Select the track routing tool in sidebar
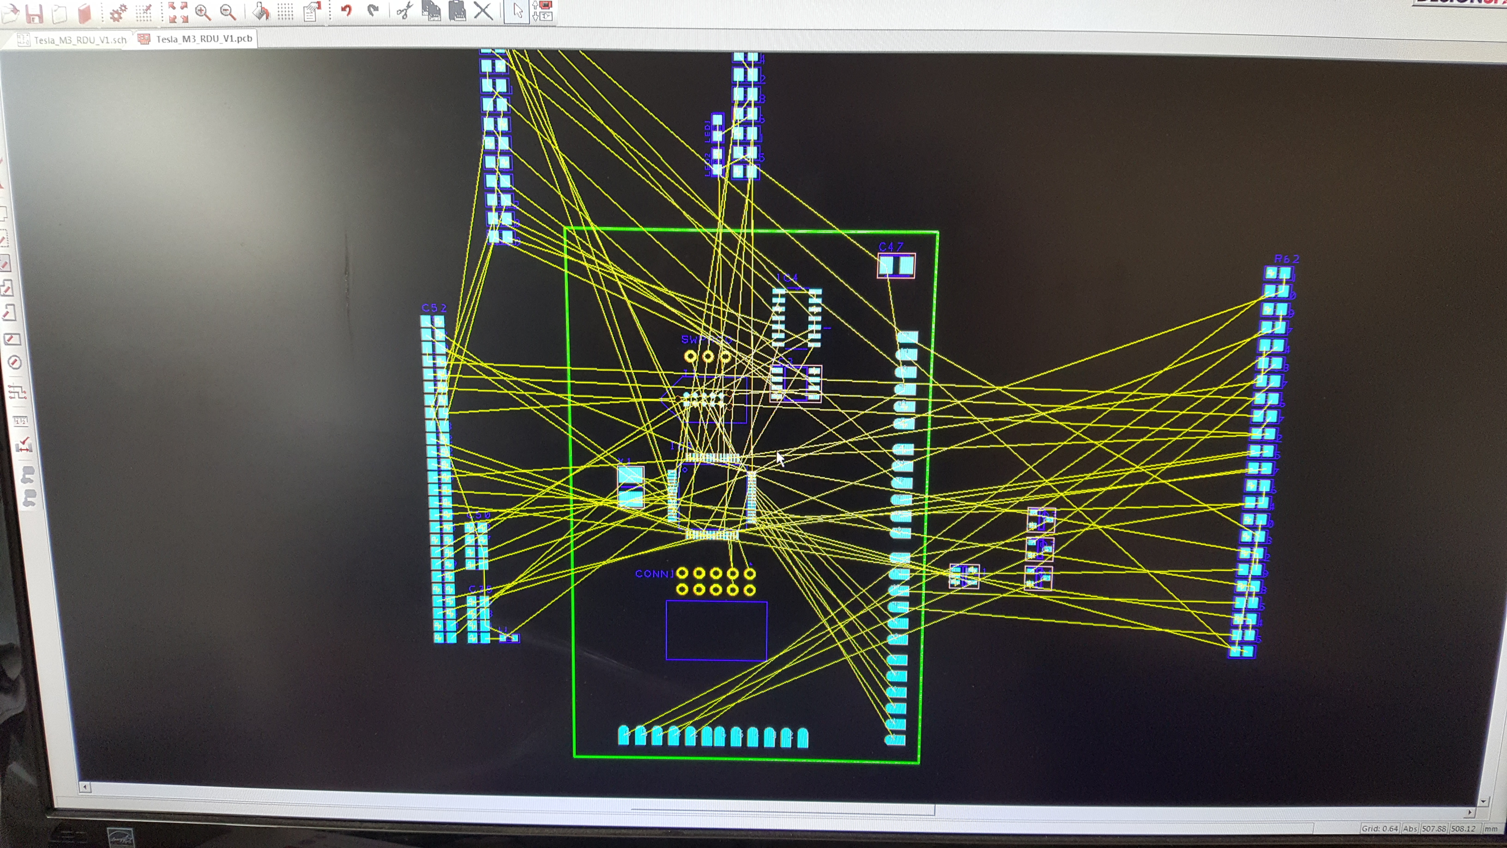The image size is (1507, 848). click(18, 392)
